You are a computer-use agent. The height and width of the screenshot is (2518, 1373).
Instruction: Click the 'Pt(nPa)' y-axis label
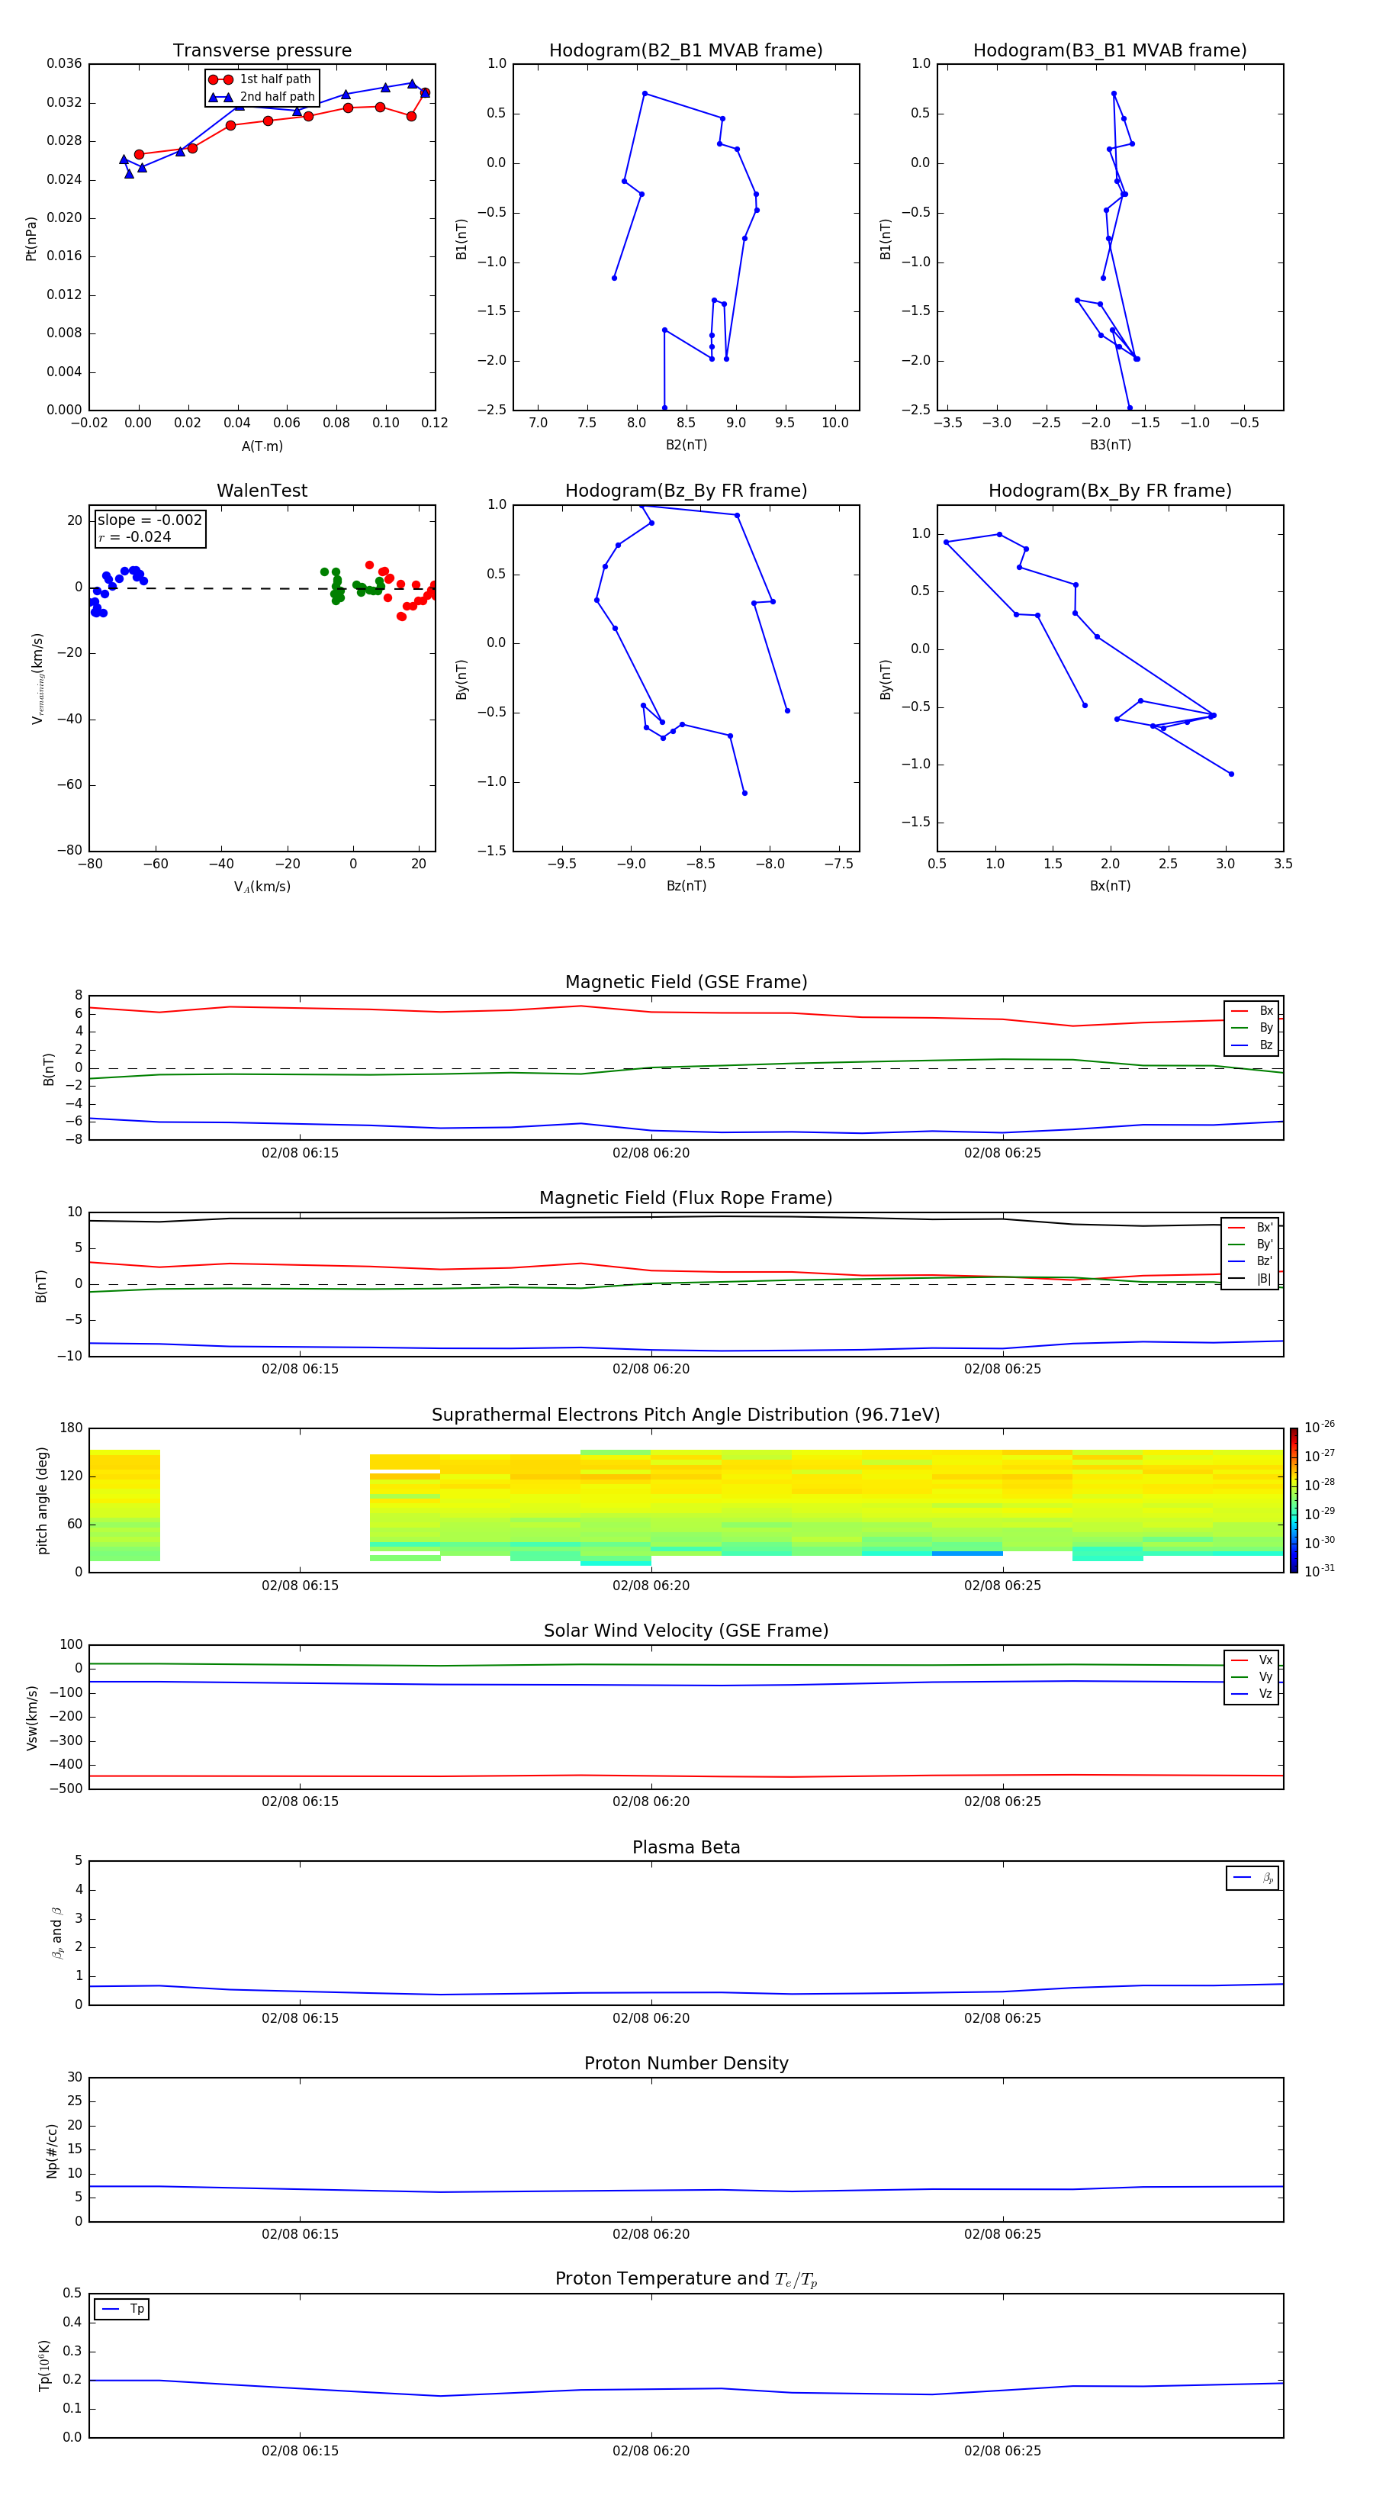[x=31, y=239]
